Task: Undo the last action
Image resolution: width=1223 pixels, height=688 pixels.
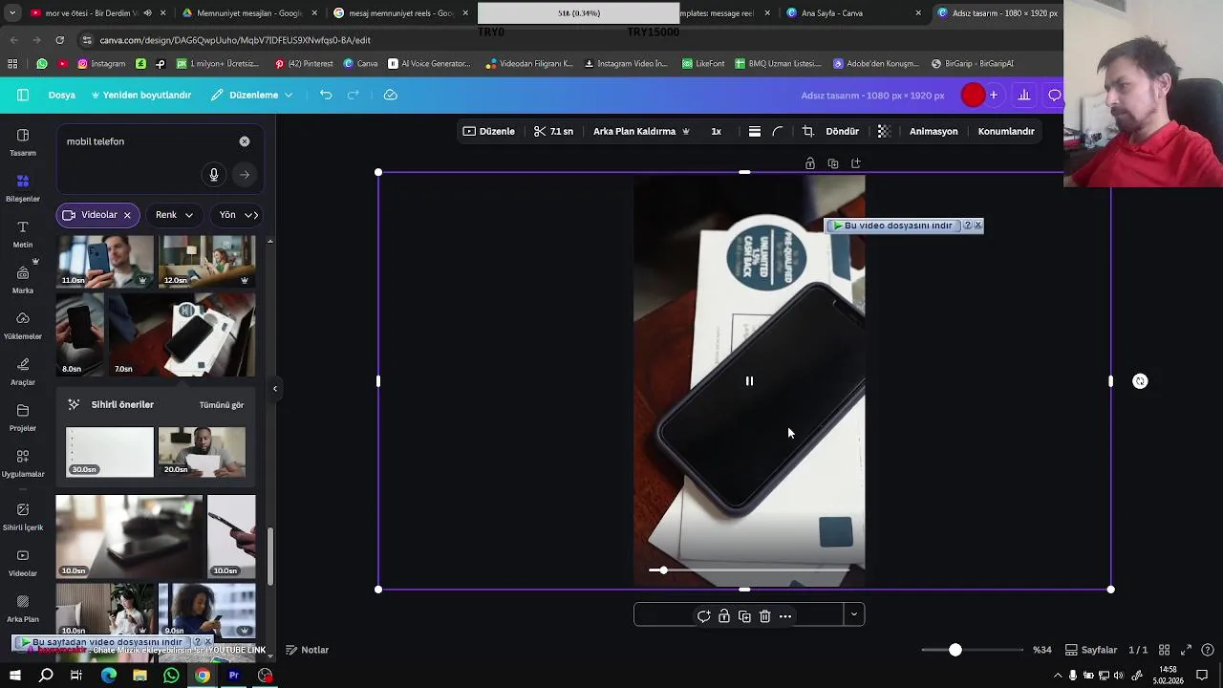Action: [326, 95]
